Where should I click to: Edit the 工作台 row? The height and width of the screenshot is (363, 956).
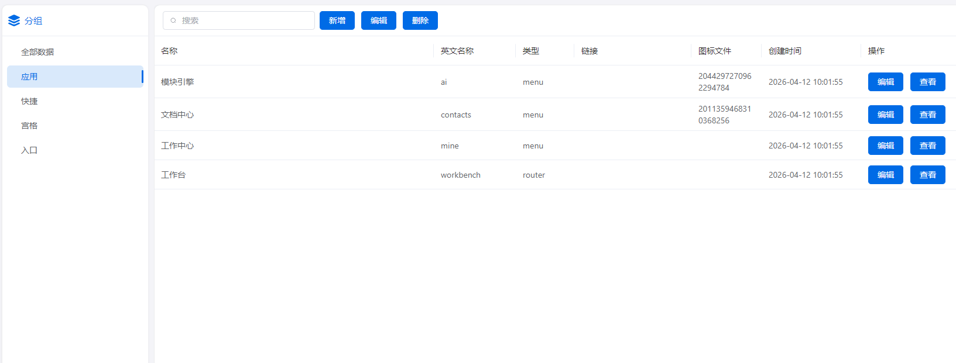point(886,175)
